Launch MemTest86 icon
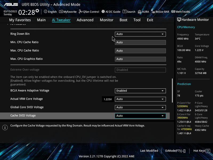 click(173, 11)
